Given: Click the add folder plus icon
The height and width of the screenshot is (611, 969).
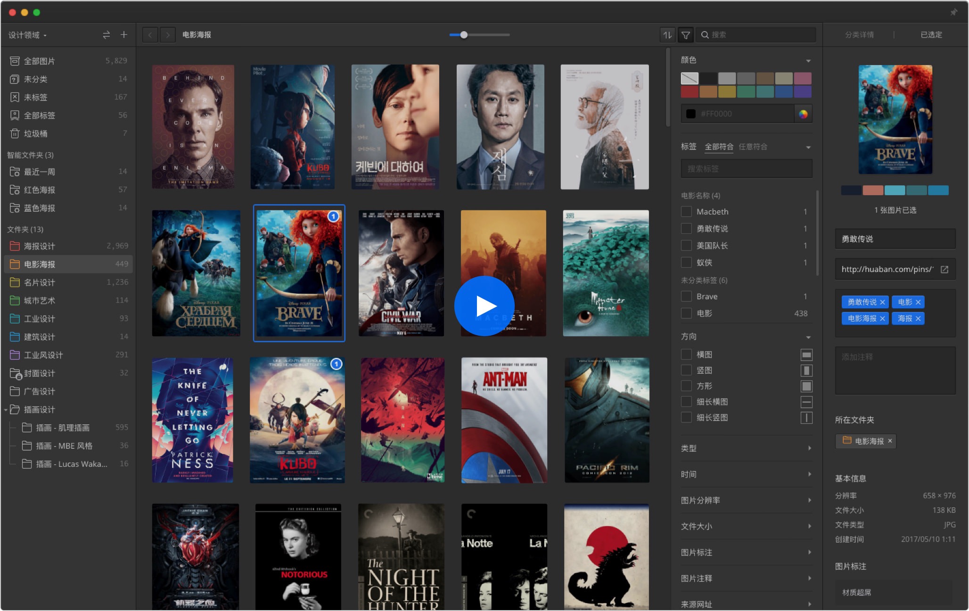Looking at the screenshot, I should coord(124,35).
